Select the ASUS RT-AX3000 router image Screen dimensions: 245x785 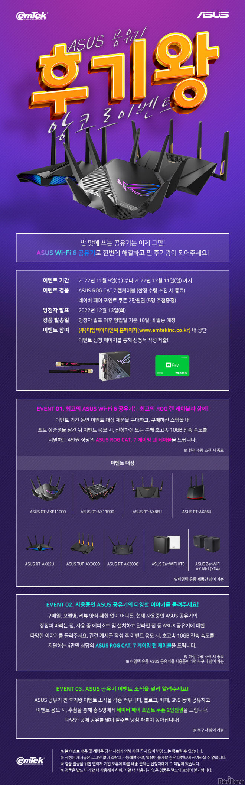(x=122, y=545)
